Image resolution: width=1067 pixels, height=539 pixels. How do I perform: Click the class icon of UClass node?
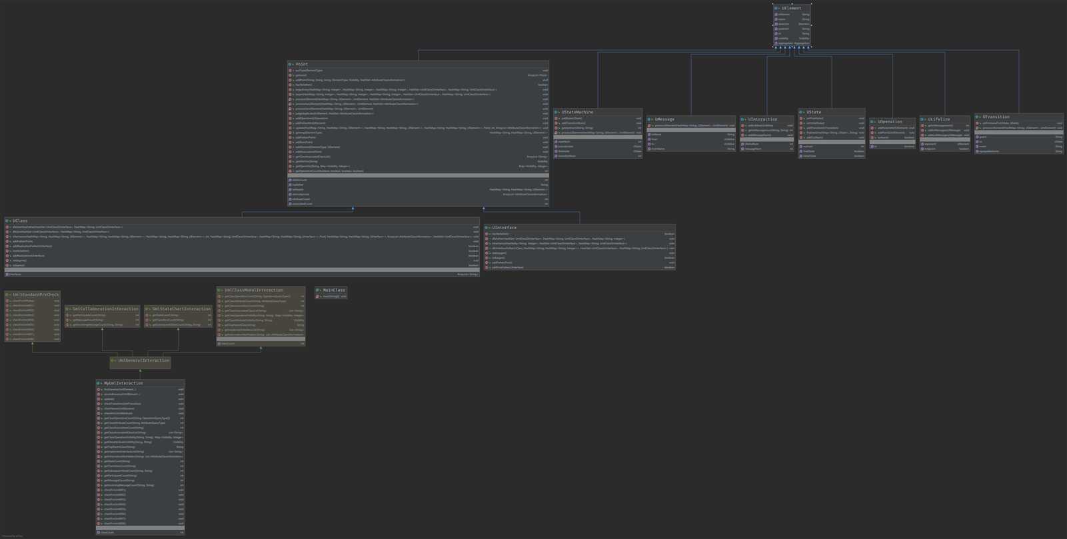[7, 221]
